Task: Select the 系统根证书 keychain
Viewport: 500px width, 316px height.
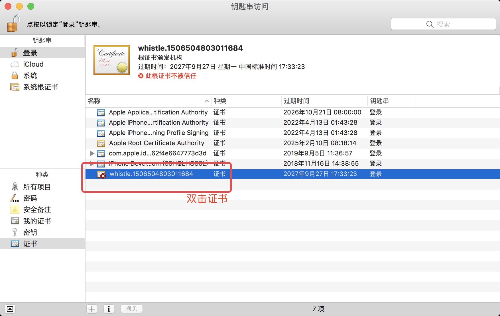Action: click(42, 87)
